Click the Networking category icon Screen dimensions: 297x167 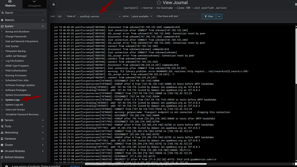(2, 133)
